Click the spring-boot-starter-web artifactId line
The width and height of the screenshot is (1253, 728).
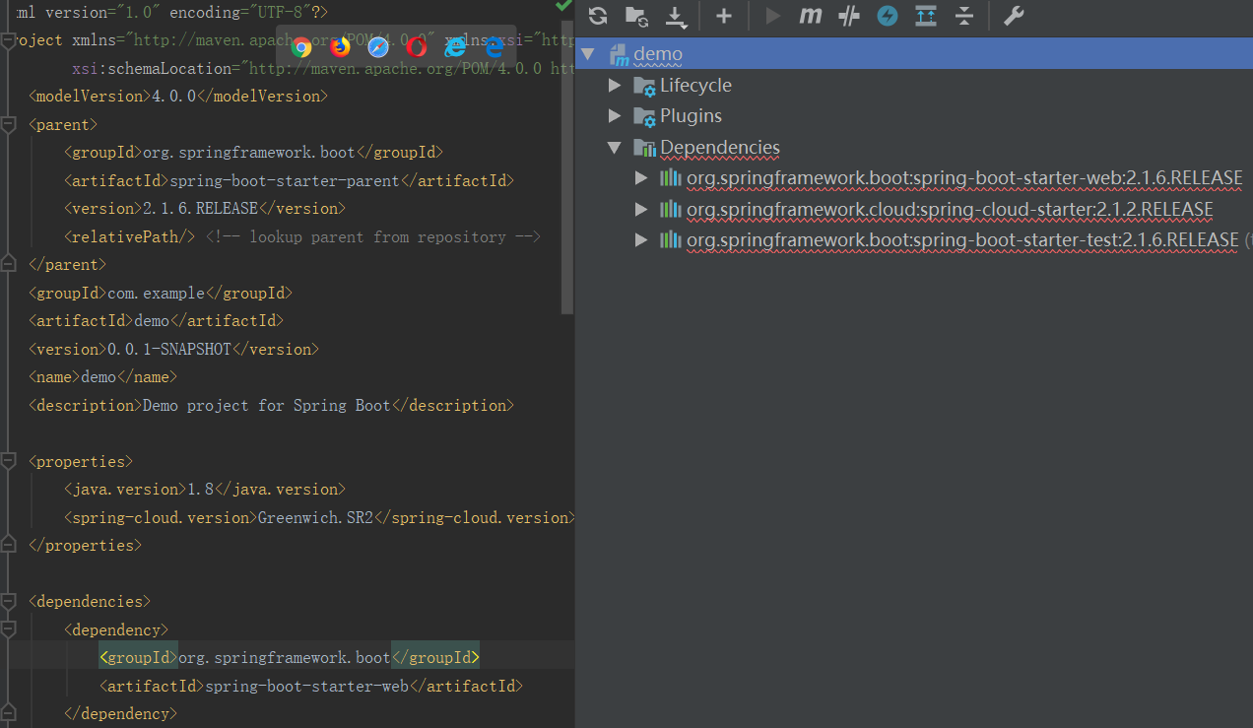[311, 686]
